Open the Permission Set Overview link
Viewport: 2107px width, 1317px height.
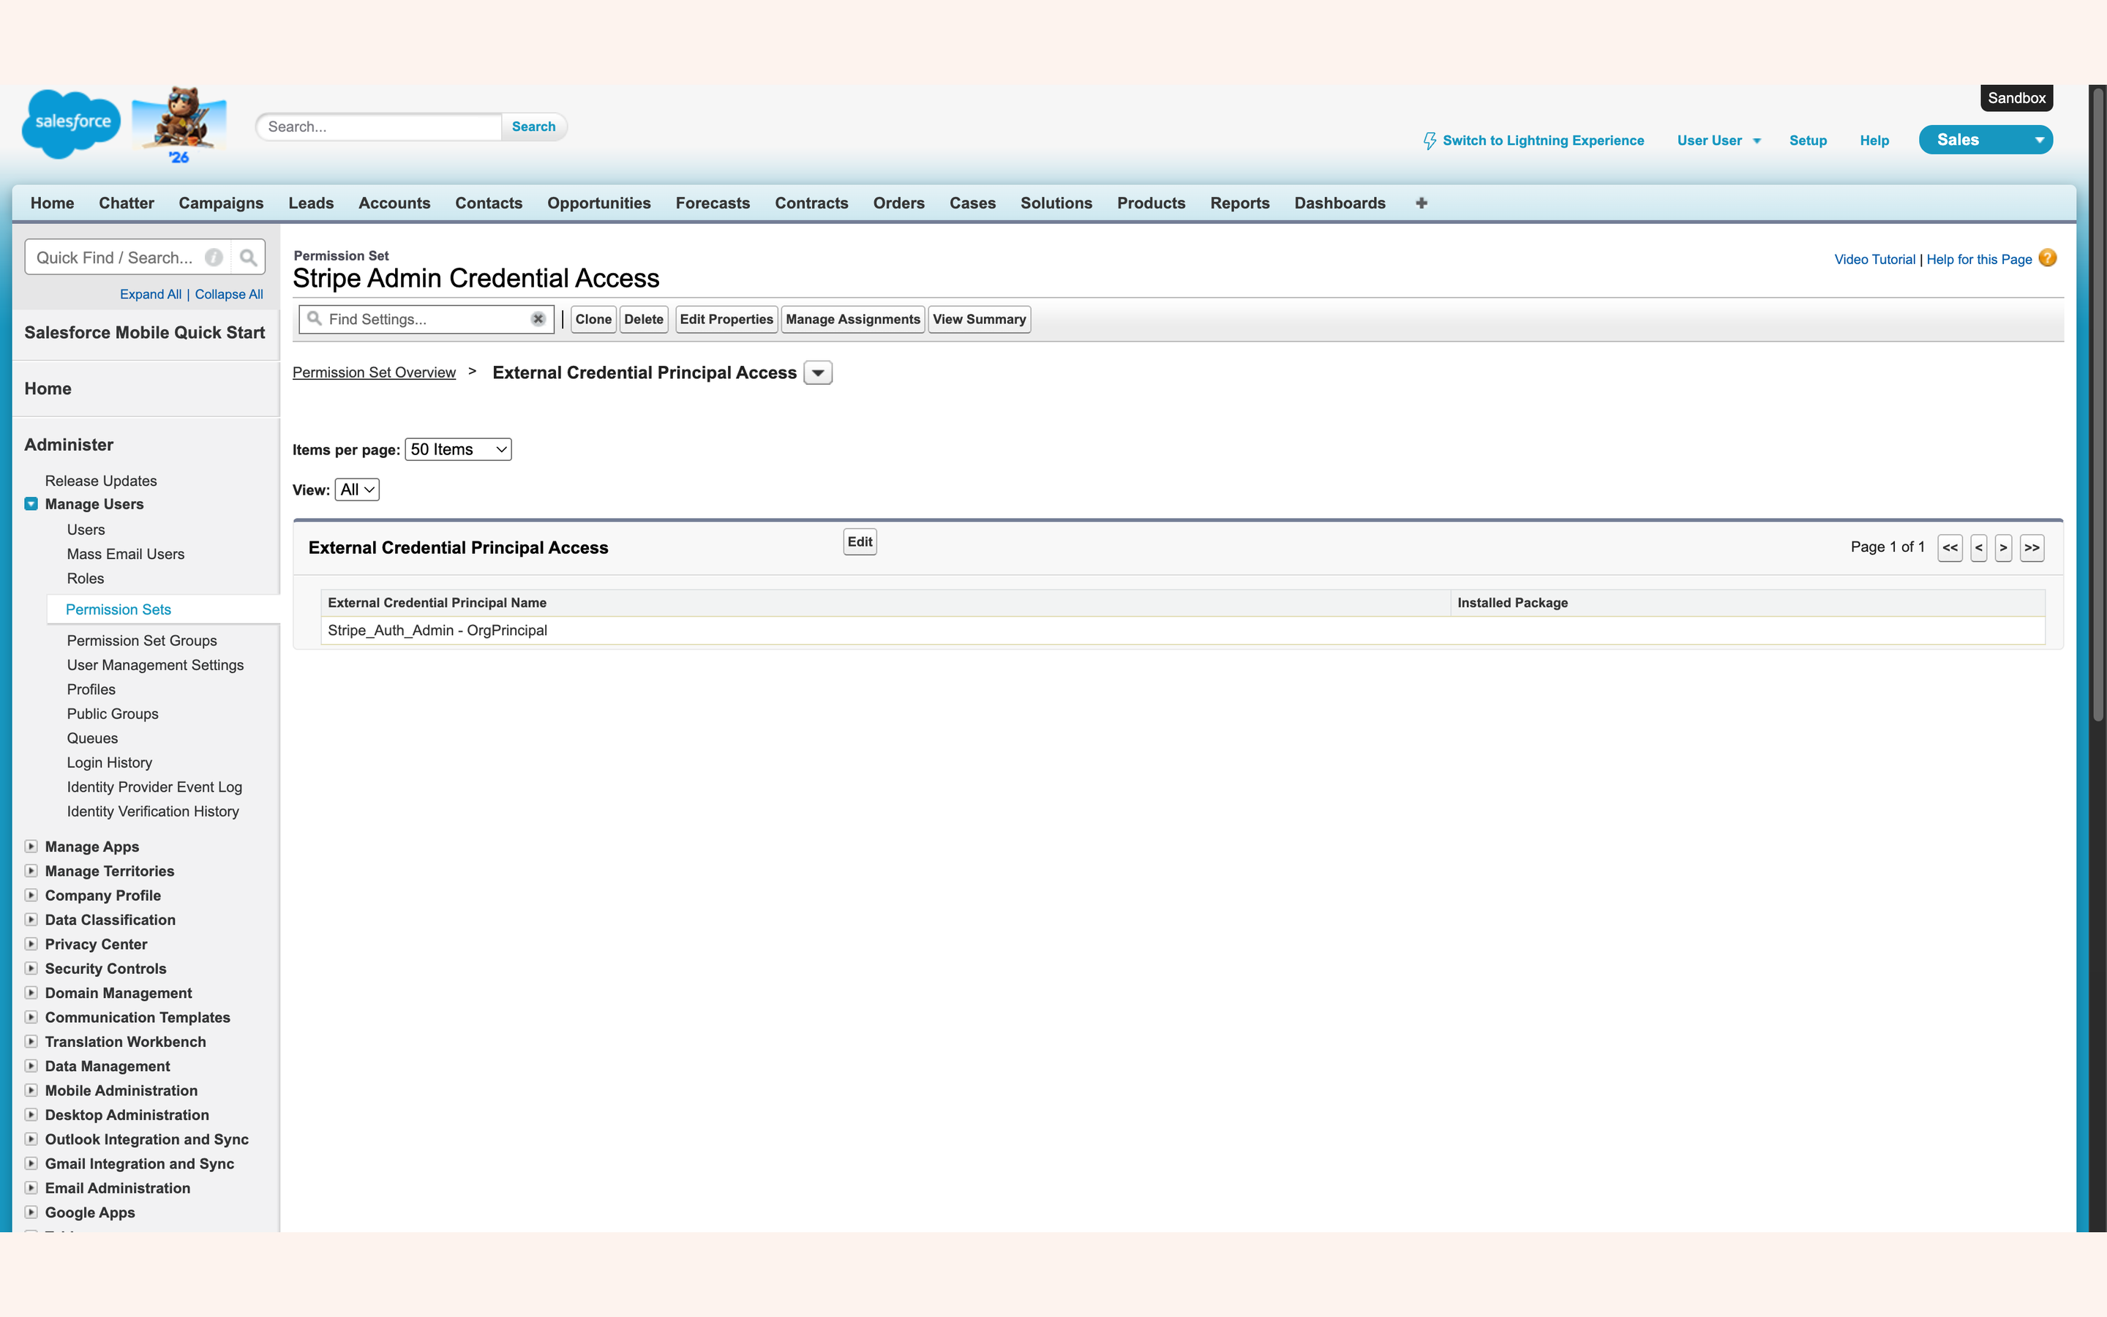(374, 373)
